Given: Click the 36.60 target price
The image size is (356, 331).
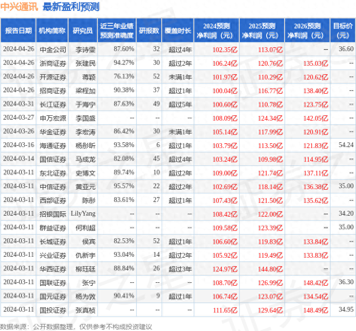Looking at the screenshot, I should click(x=346, y=49).
